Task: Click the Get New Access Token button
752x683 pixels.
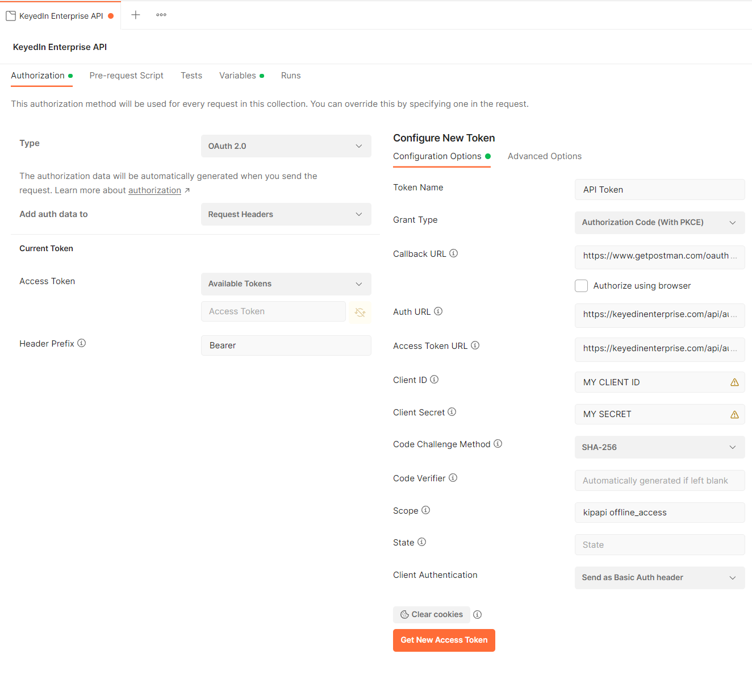Action: [444, 640]
